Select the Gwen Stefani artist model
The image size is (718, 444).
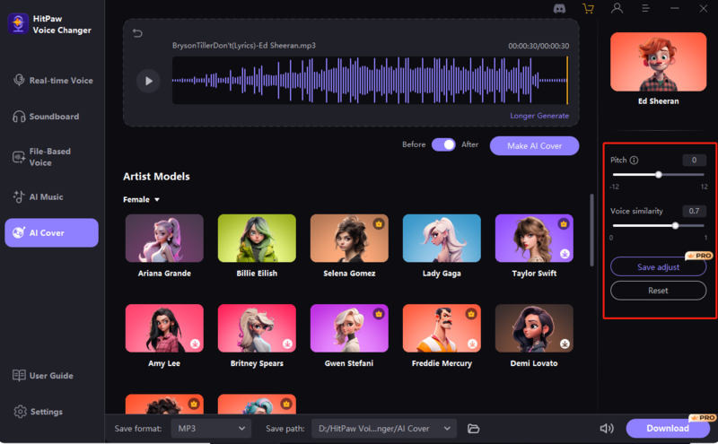[349, 328]
